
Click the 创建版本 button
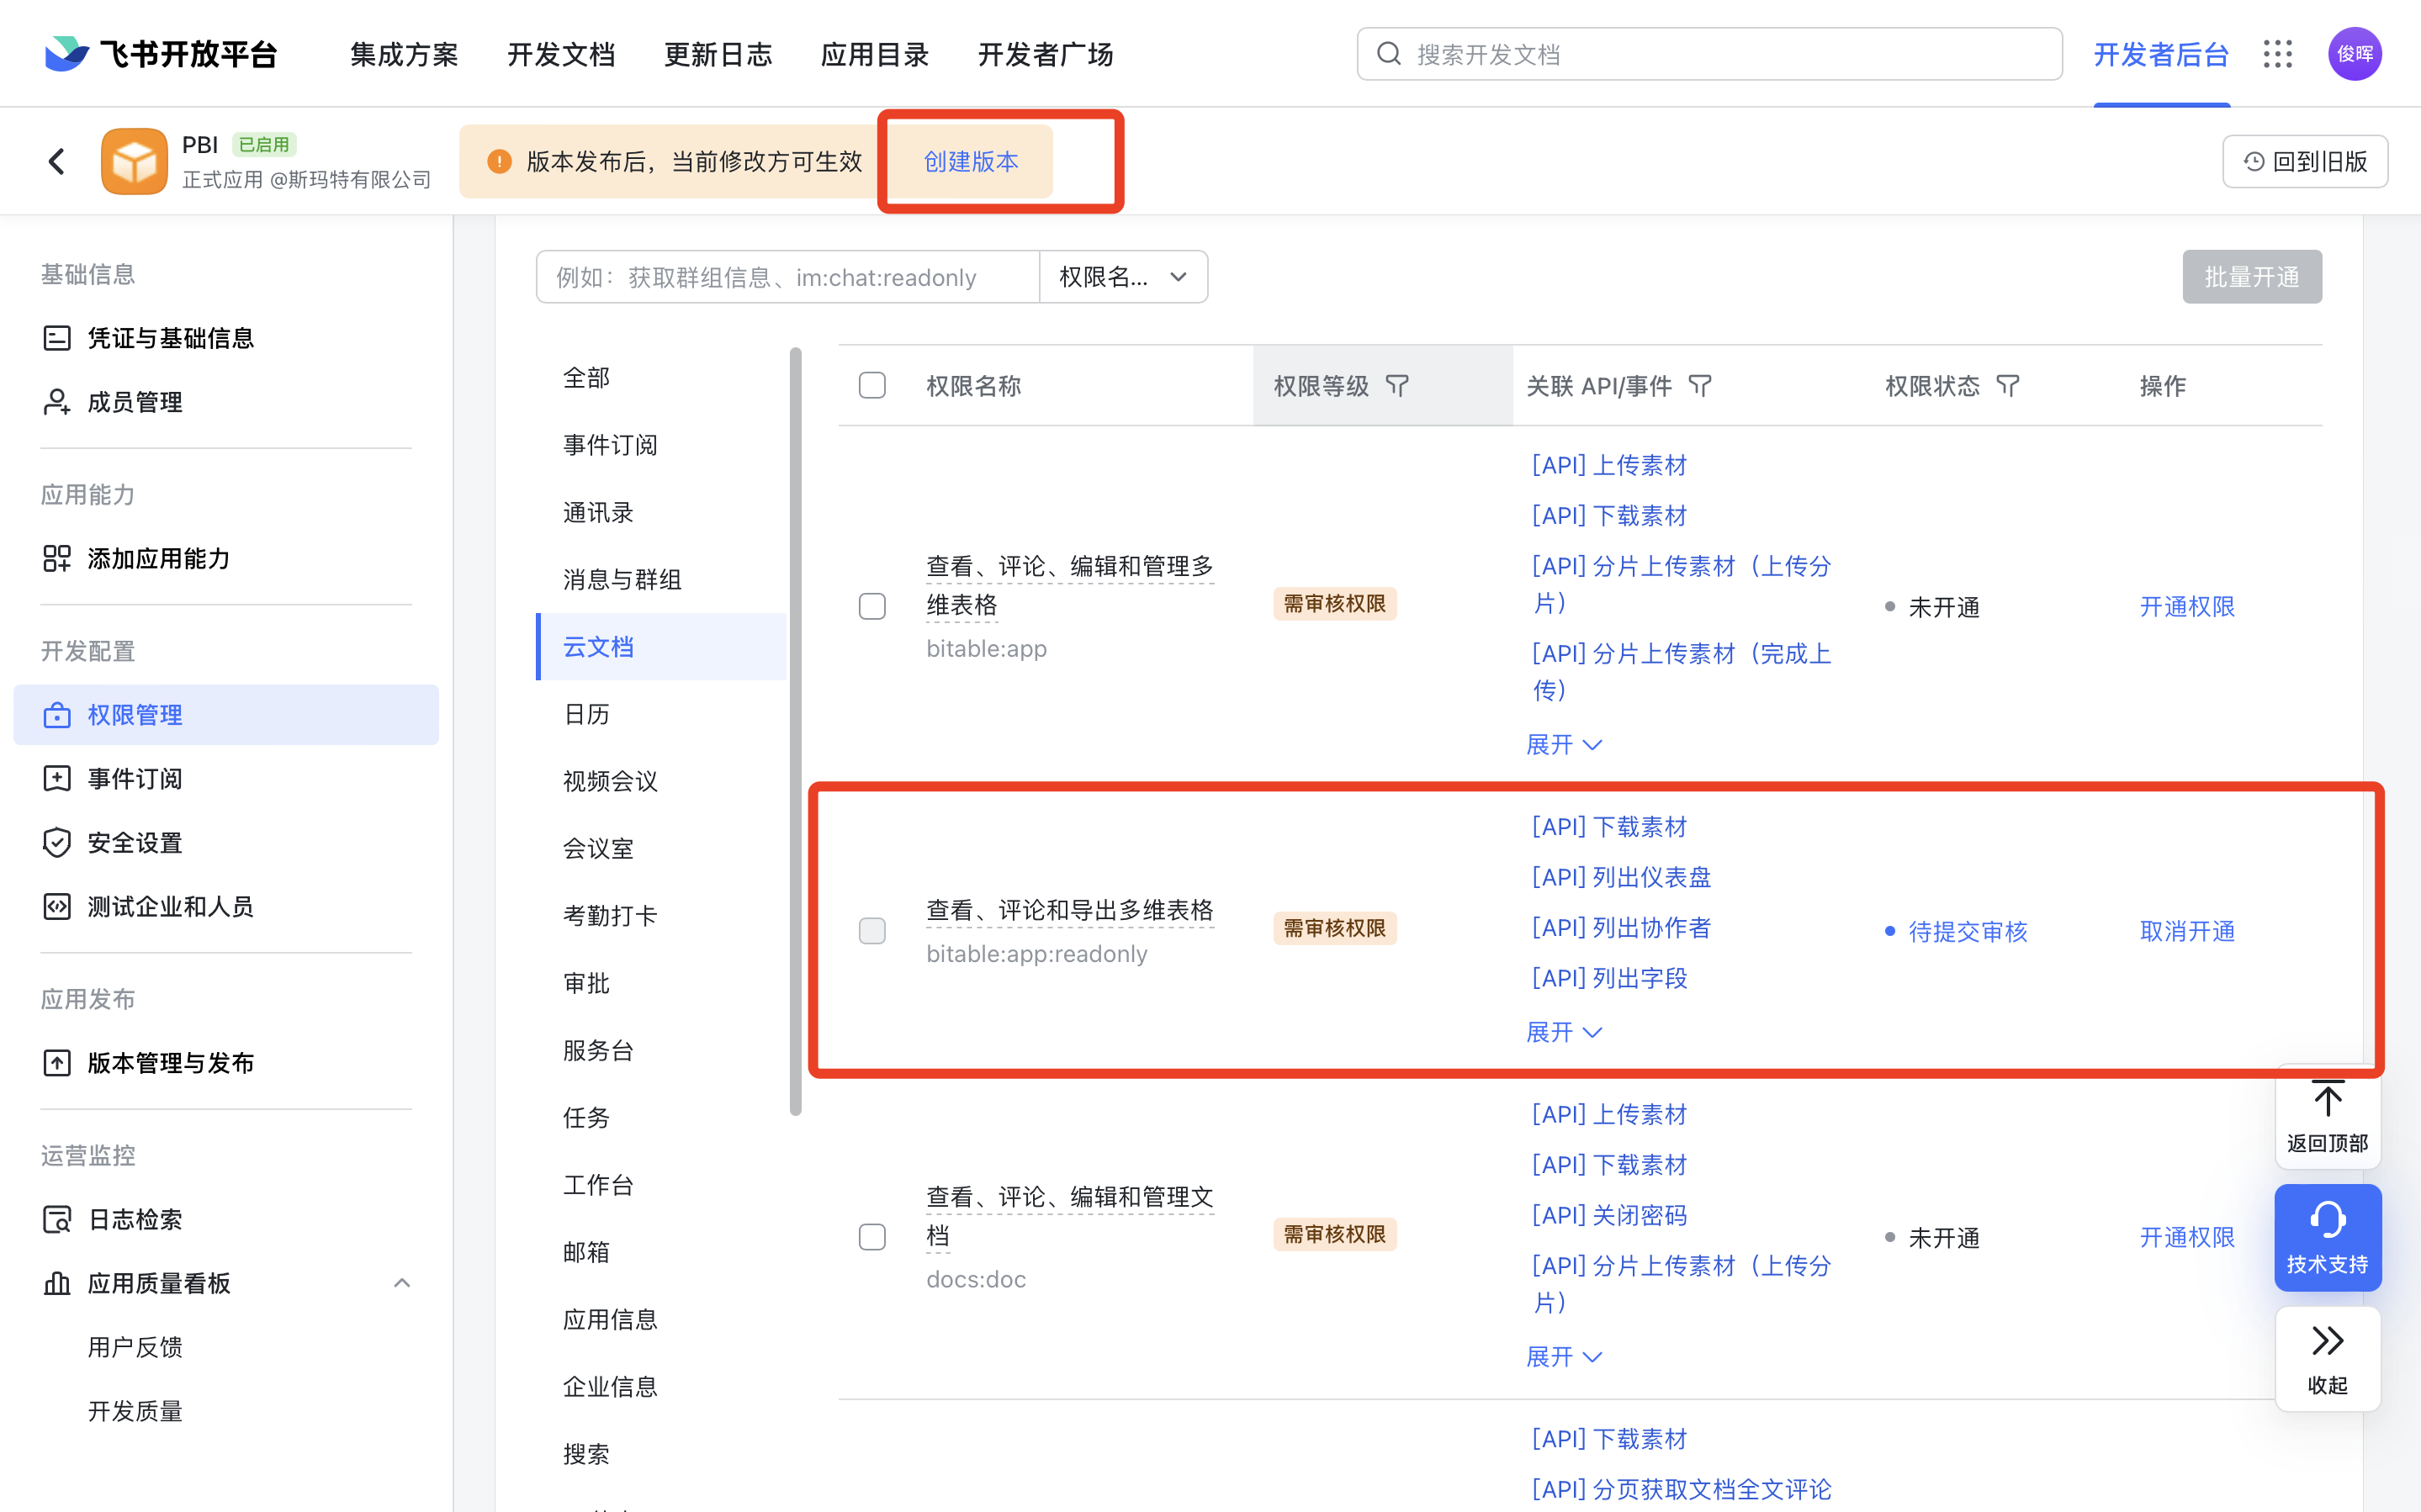[970, 161]
